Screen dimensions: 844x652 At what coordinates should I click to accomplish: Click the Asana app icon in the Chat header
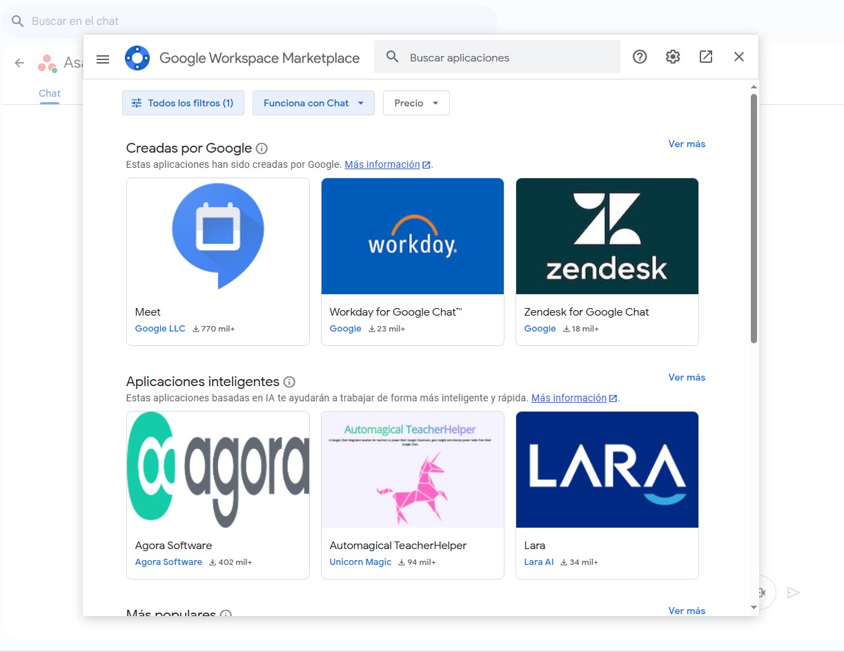coord(47,64)
